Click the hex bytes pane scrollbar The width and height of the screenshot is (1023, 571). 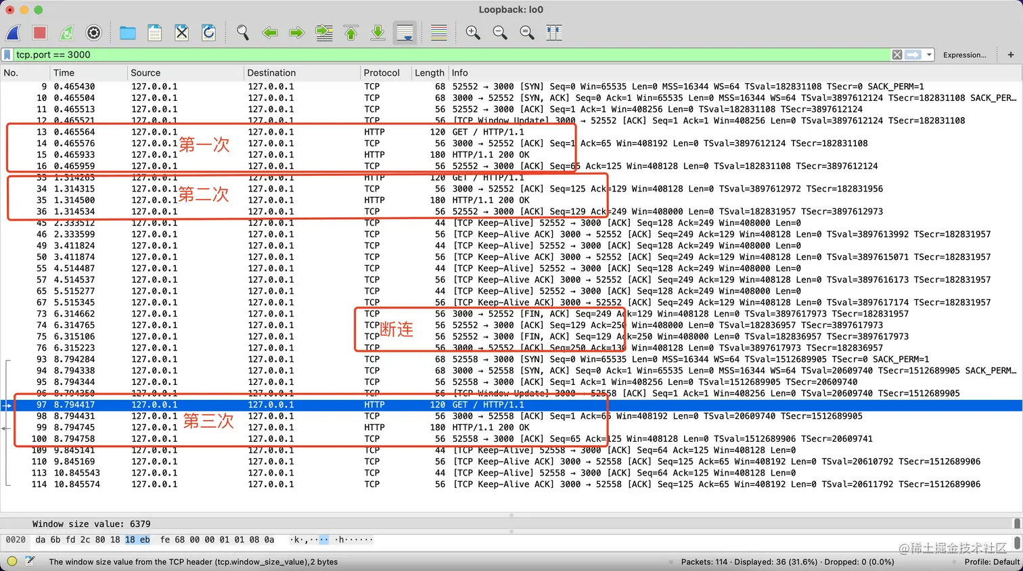pos(1017,543)
